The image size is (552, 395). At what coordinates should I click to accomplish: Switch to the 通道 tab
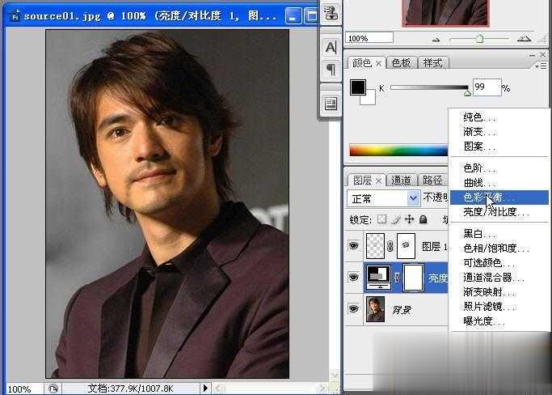click(402, 180)
